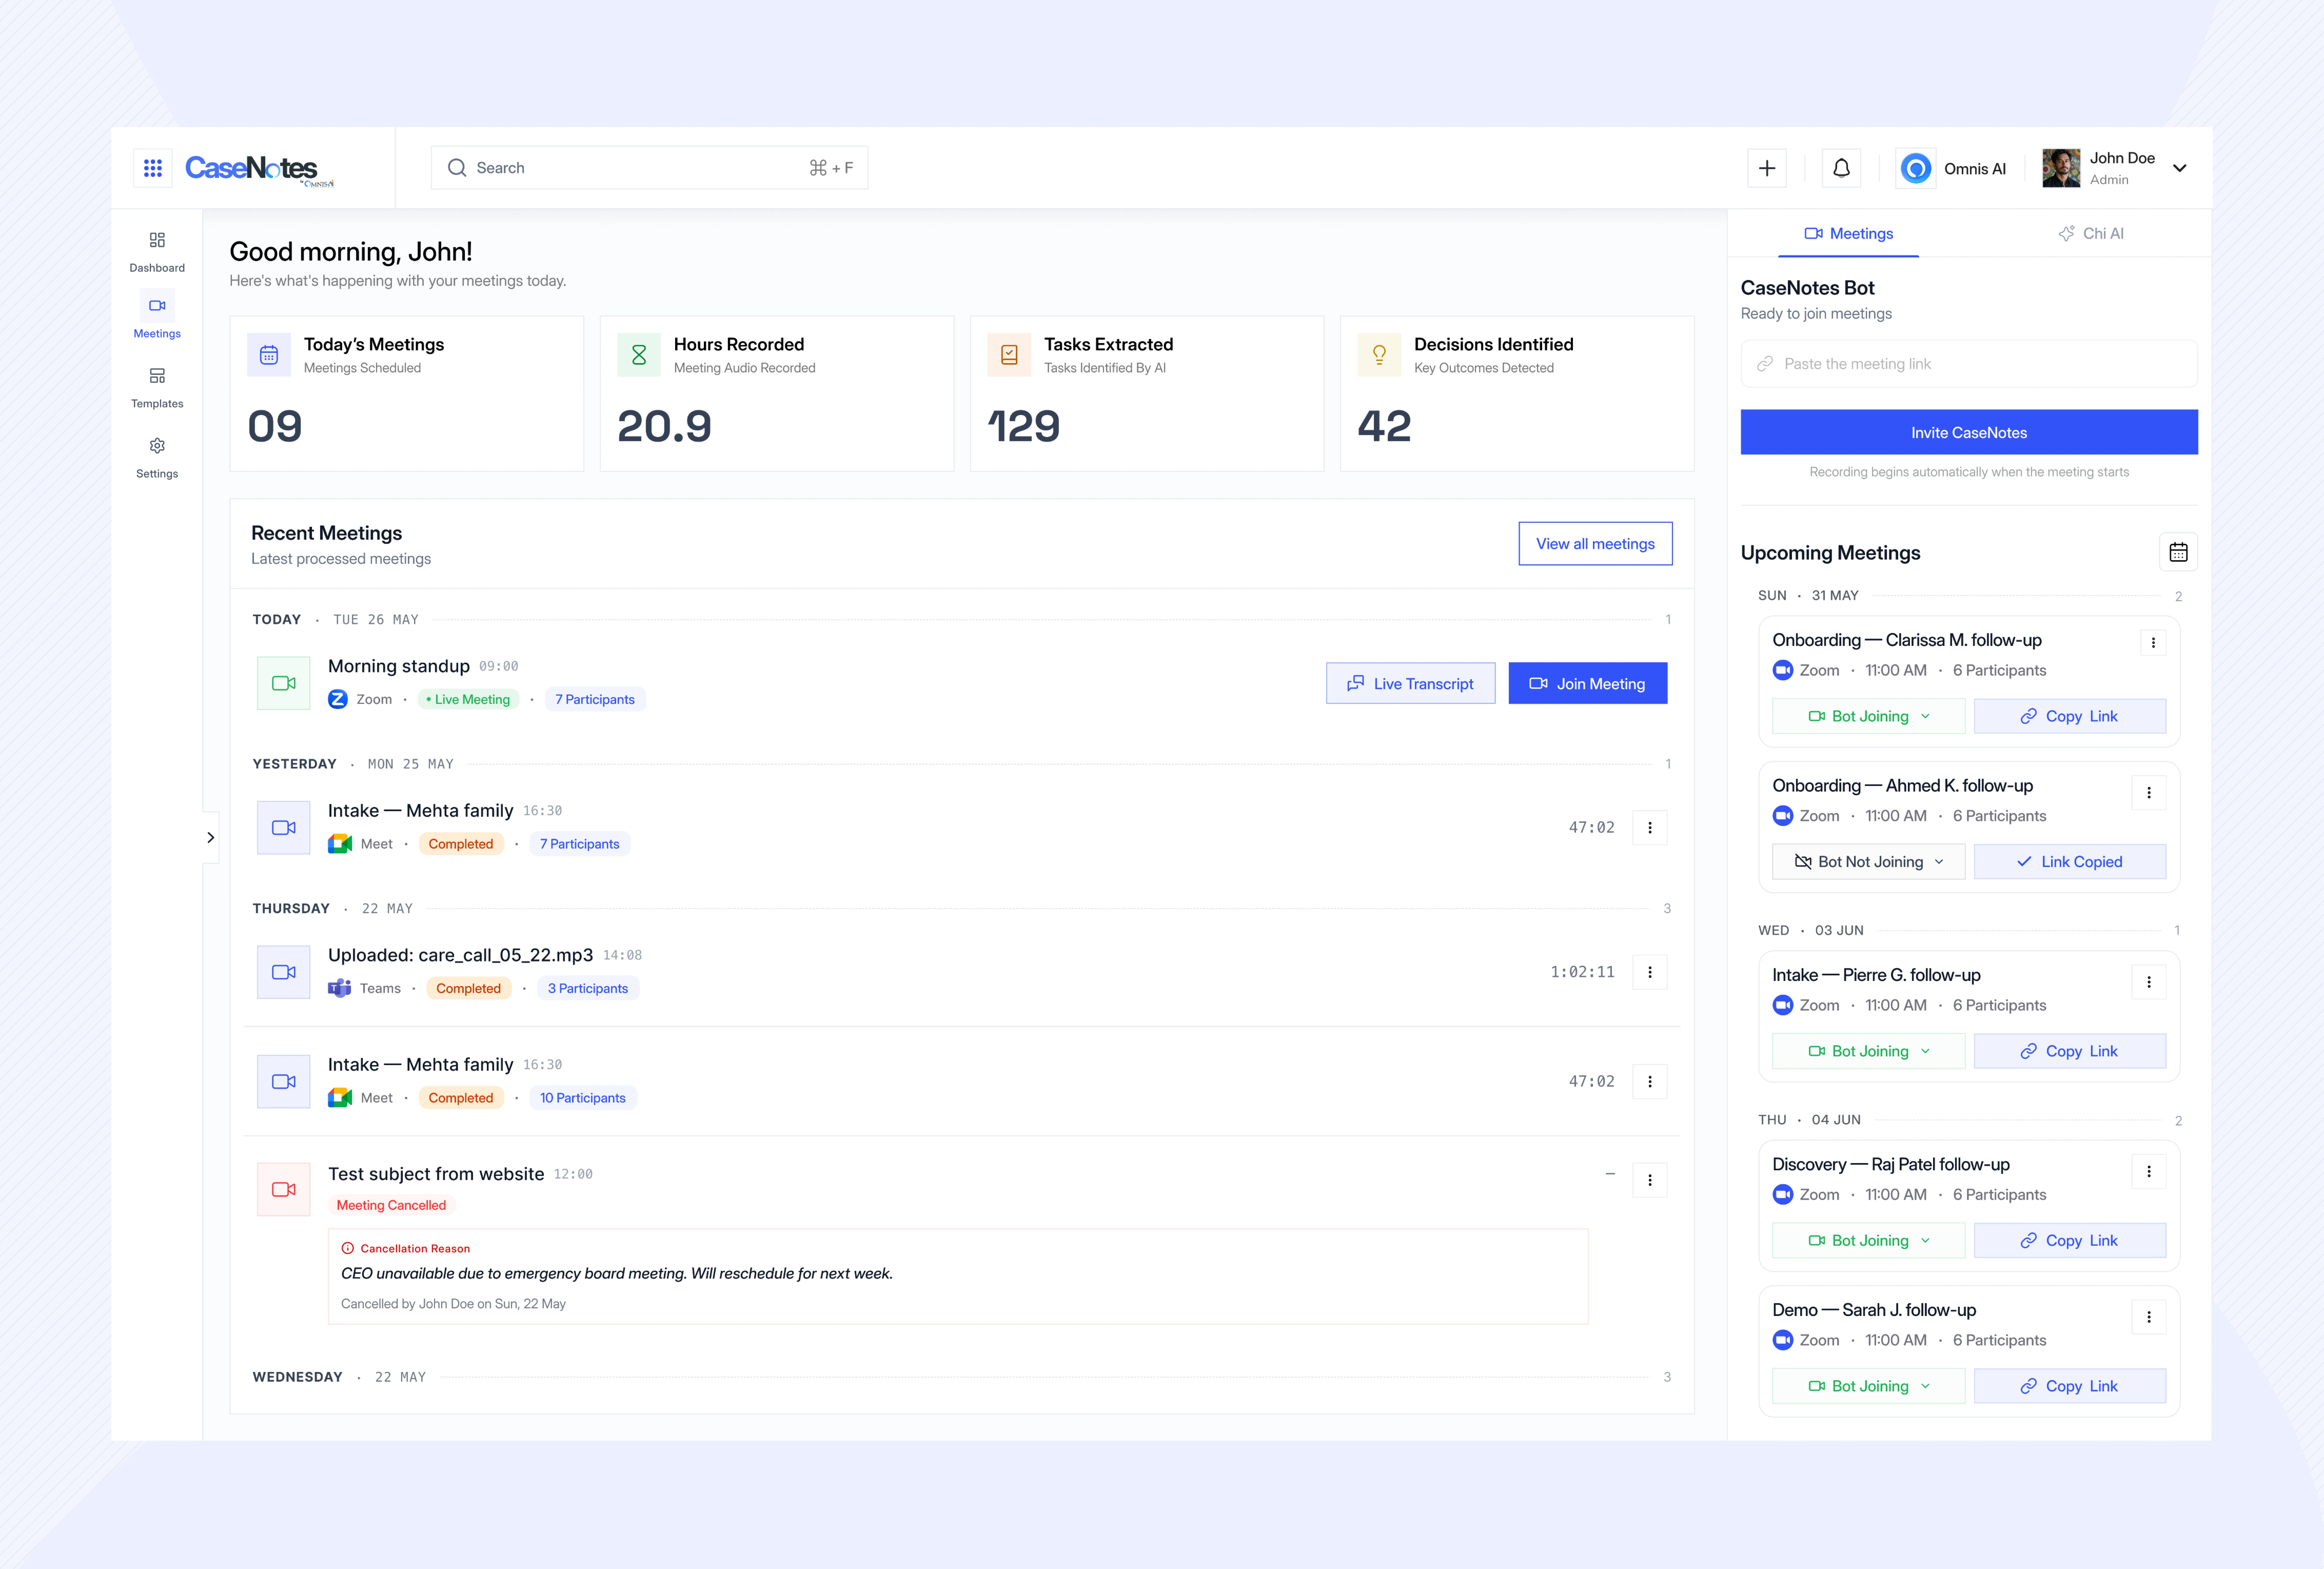The height and width of the screenshot is (1569, 2324).
Task: Open Templates in sidebar
Action: 157,388
